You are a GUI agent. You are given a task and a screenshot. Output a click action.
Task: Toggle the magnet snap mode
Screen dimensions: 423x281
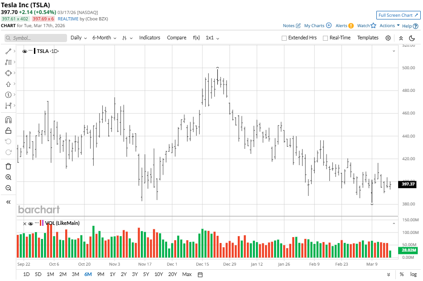click(x=9, y=119)
